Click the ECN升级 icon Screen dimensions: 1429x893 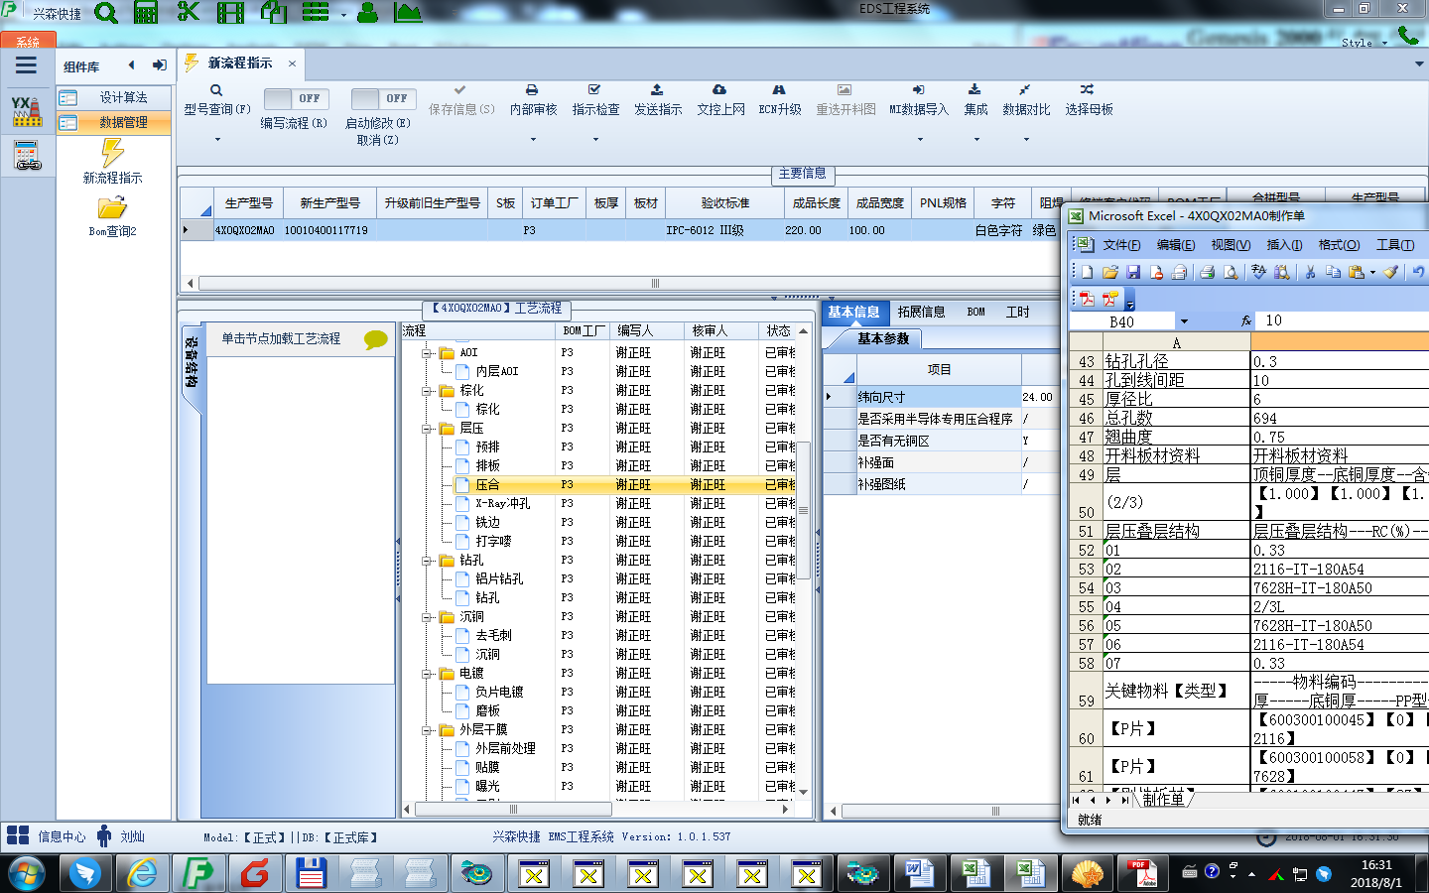(779, 89)
